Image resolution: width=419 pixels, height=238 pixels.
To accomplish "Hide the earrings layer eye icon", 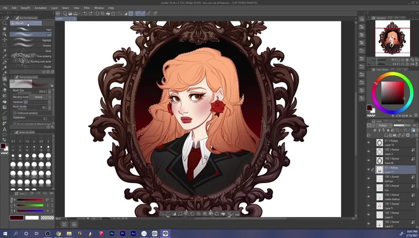I will 369,179.
